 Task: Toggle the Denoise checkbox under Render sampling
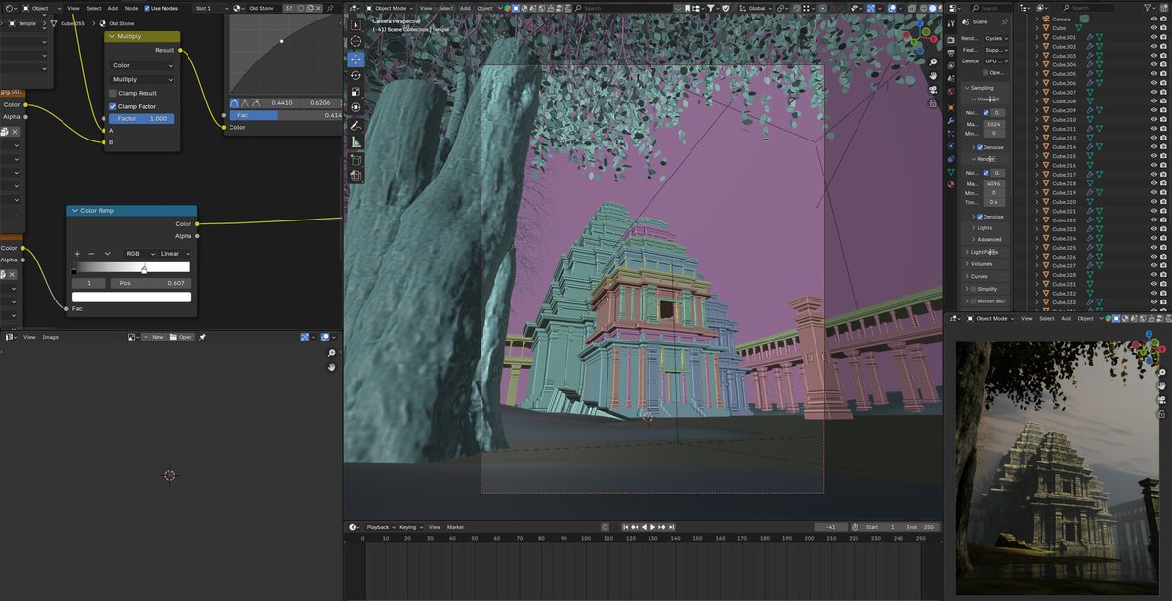click(x=980, y=216)
